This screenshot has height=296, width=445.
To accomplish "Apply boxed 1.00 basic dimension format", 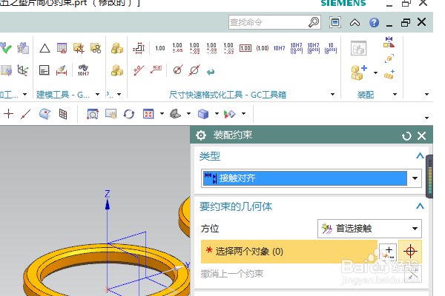I will pyautogui.click(x=245, y=48).
